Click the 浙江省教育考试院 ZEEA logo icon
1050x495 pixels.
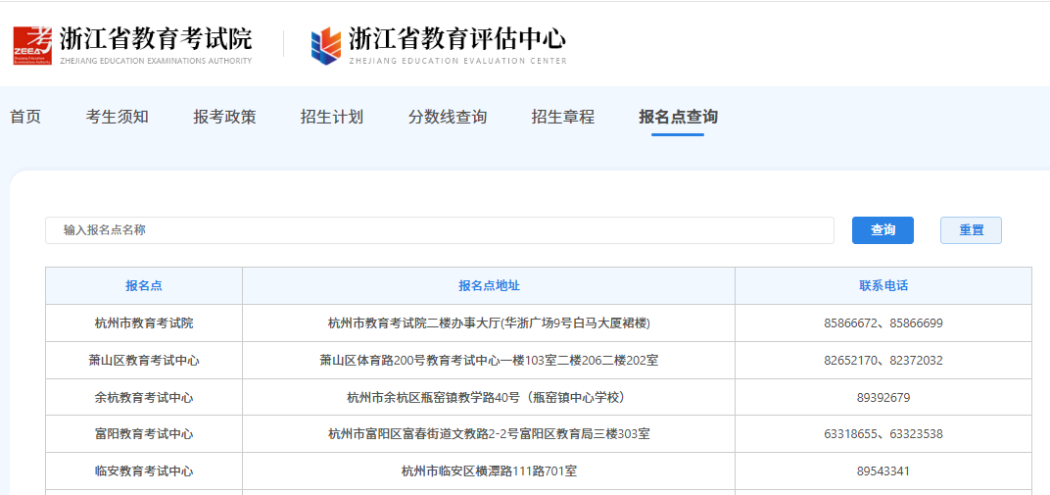(x=32, y=45)
